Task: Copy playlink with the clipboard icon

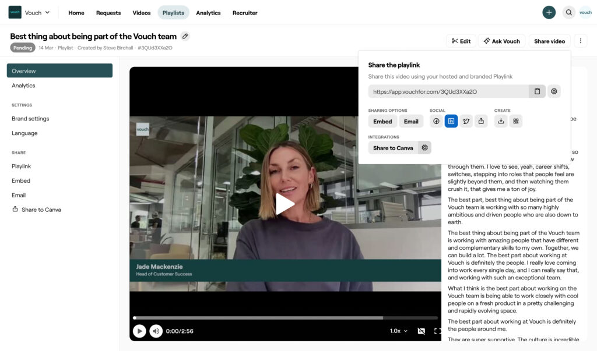Action: (537, 91)
